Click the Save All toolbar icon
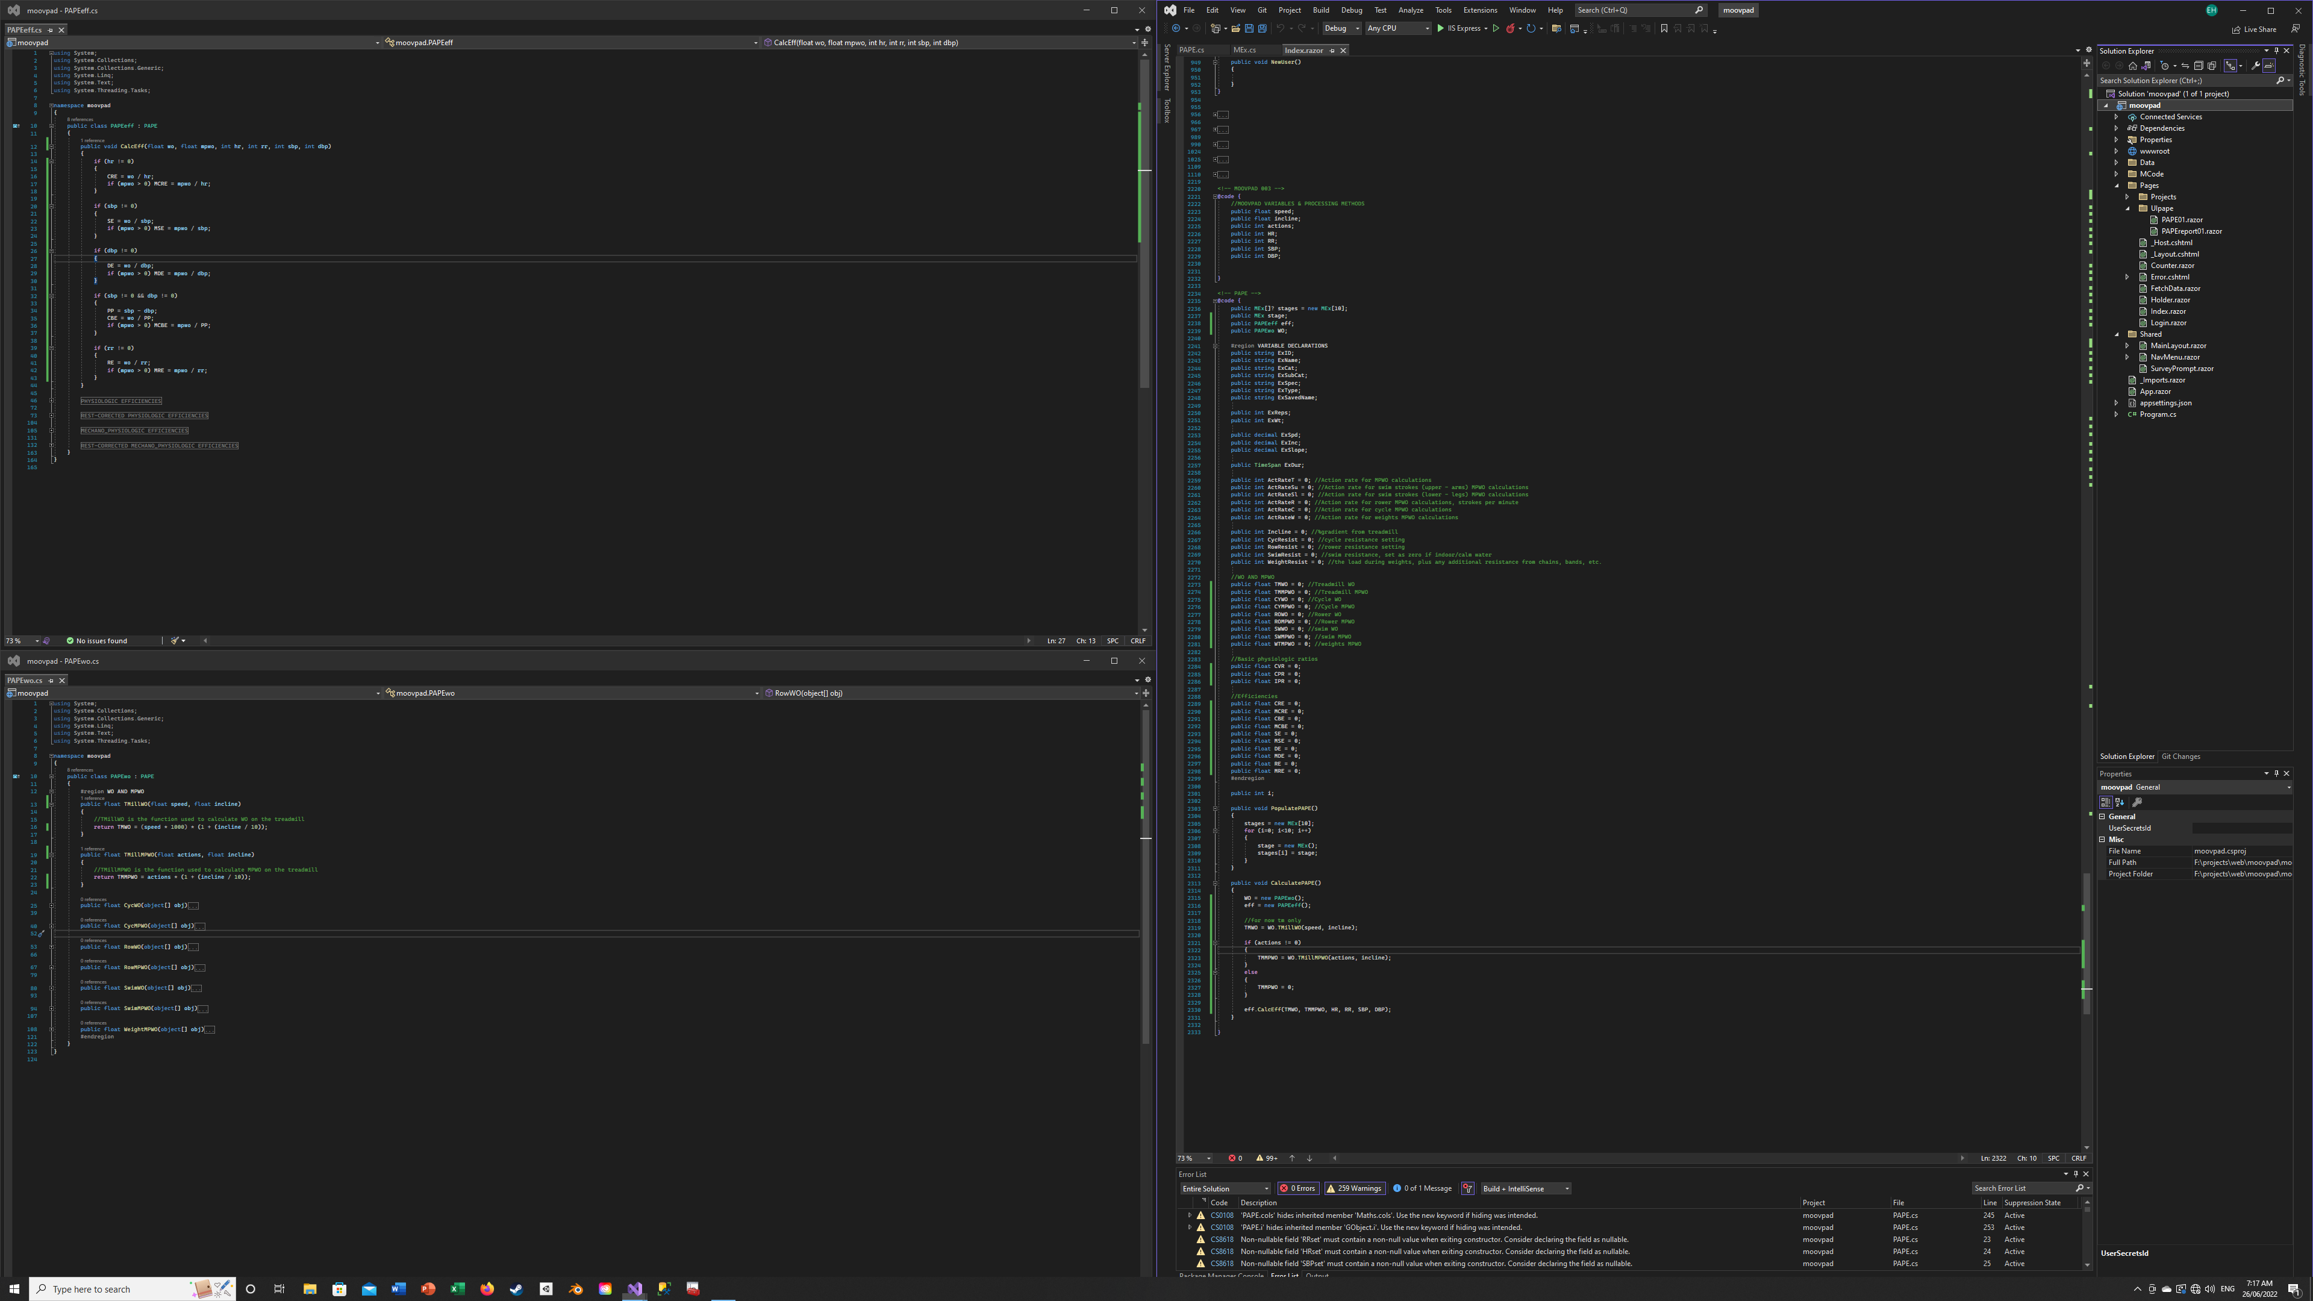Viewport: 2313px width, 1301px height. pyautogui.click(x=1263, y=29)
